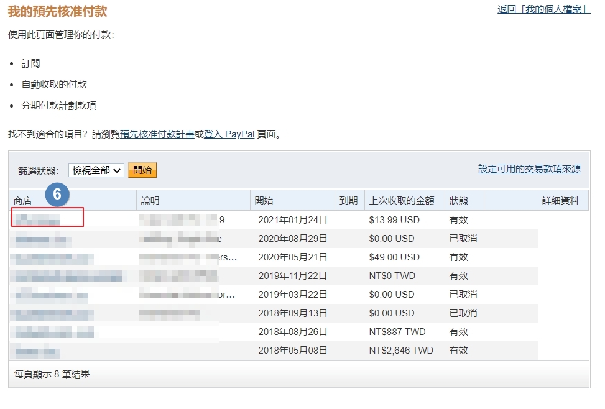
Task: Click the 分期付款計劃款項 bullet item
Action: 58,106
